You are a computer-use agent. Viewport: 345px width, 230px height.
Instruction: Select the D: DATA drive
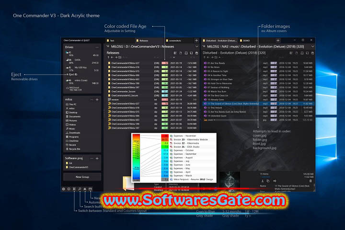coord(82,61)
